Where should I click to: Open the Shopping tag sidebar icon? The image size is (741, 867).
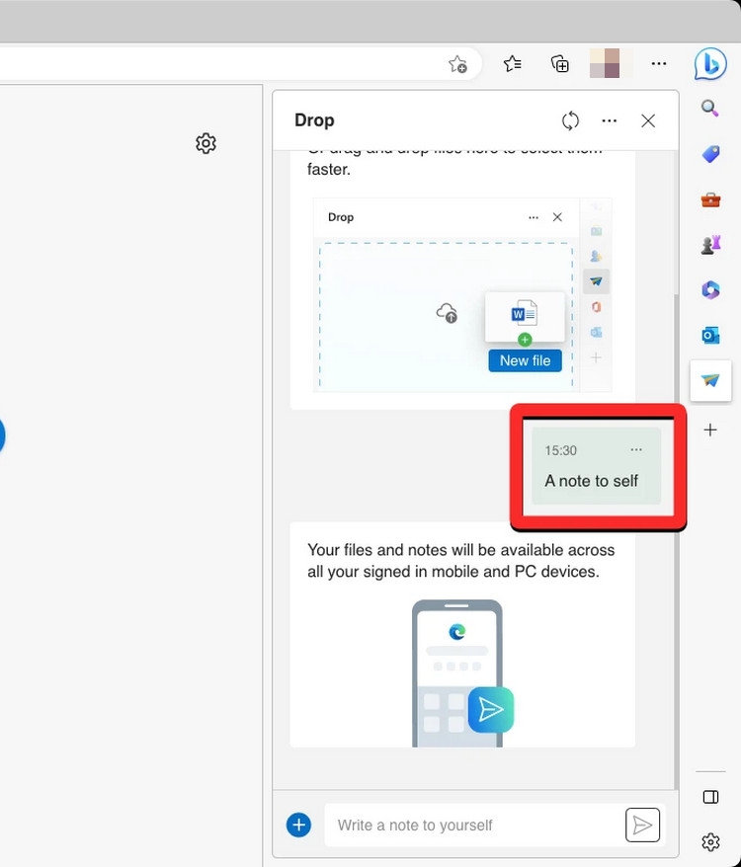click(x=710, y=154)
